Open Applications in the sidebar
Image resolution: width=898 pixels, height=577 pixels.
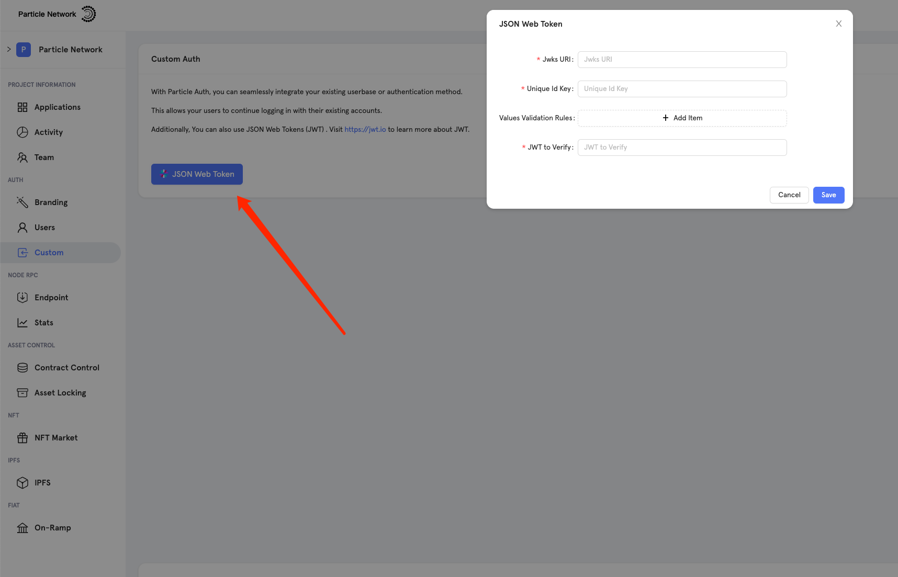[61, 107]
